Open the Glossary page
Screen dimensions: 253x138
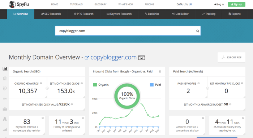[x=100, y=4]
